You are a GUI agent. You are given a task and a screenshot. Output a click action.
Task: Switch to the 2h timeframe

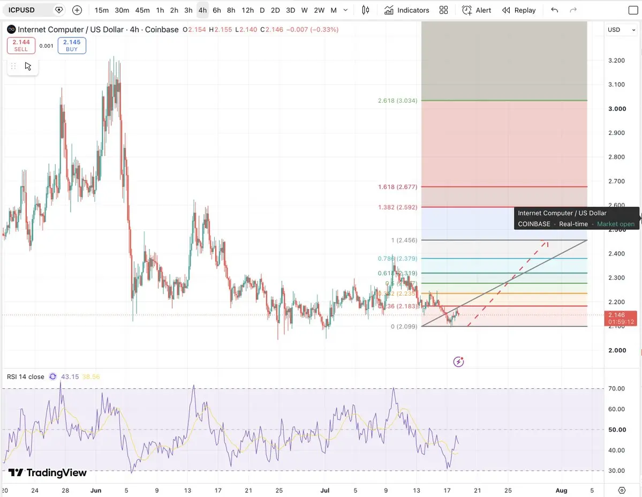174,10
